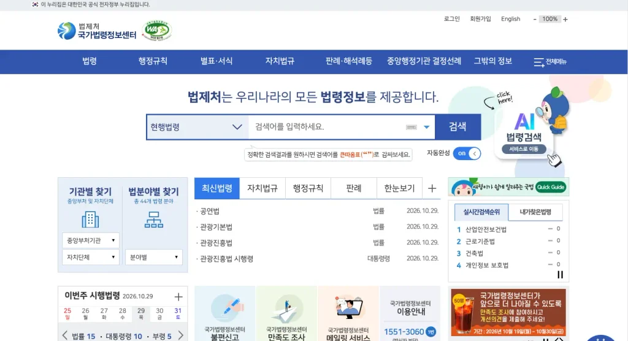
Task: Open the 분야별 dropdown
Action: point(154,257)
